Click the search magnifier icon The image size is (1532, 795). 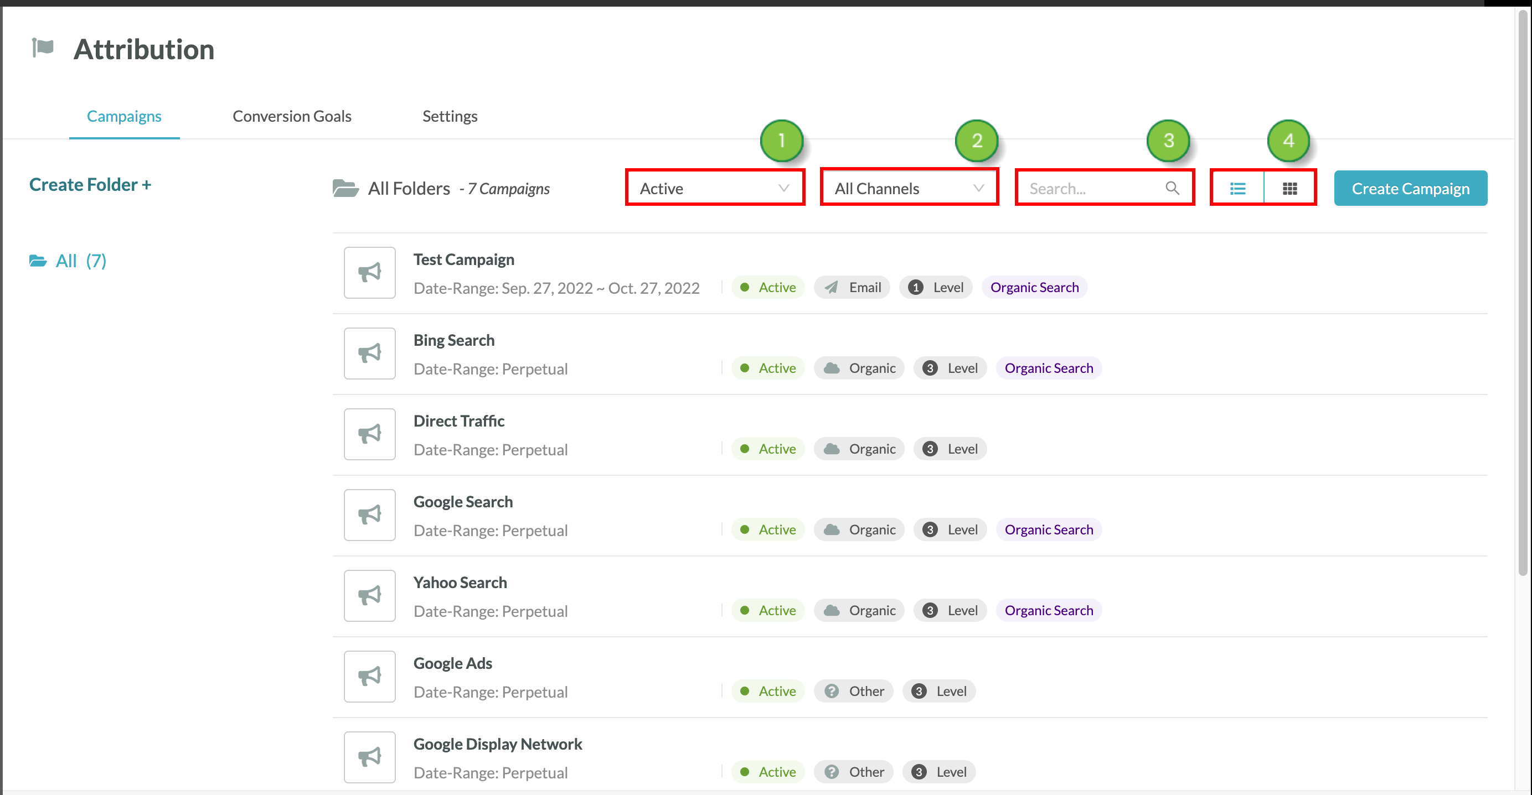point(1172,188)
